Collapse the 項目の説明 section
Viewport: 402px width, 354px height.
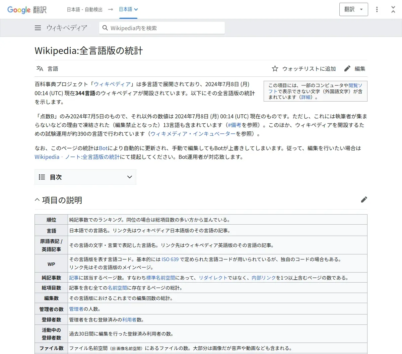click(37, 200)
